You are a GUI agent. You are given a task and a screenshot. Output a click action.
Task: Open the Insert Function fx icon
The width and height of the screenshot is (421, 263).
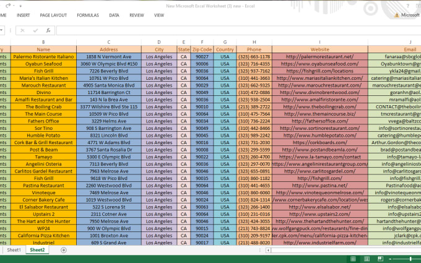(48, 30)
